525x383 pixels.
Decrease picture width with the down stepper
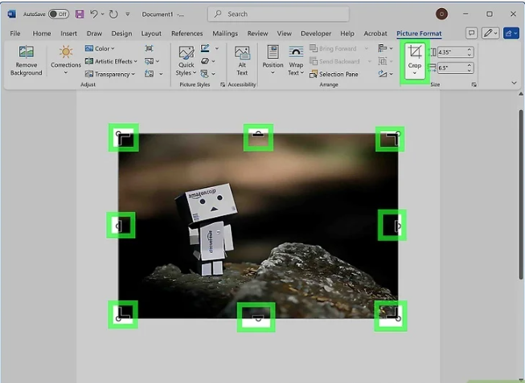point(470,70)
